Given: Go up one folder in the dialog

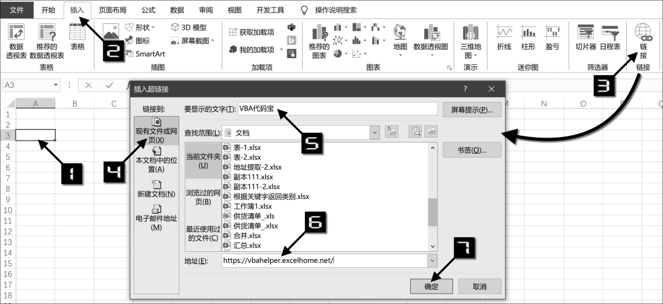Looking at the screenshot, I should (x=392, y=132).
